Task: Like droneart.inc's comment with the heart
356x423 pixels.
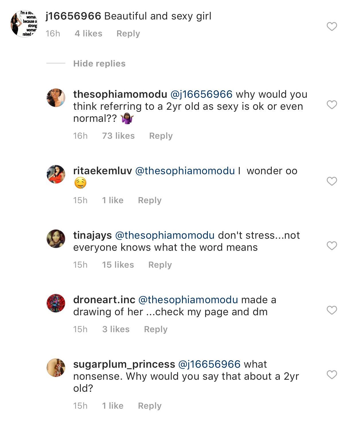Action: pyautogui.click(x=332, y=310)
